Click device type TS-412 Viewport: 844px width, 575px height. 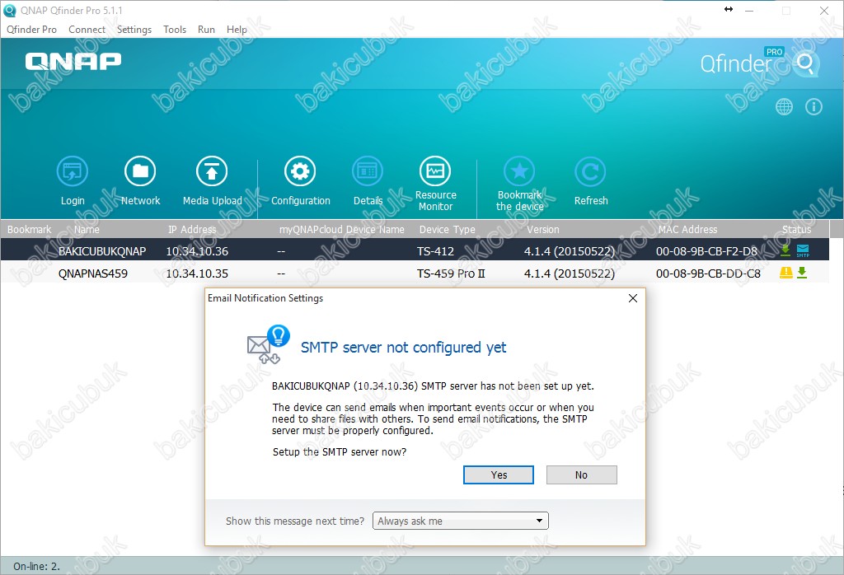point(435,251)
